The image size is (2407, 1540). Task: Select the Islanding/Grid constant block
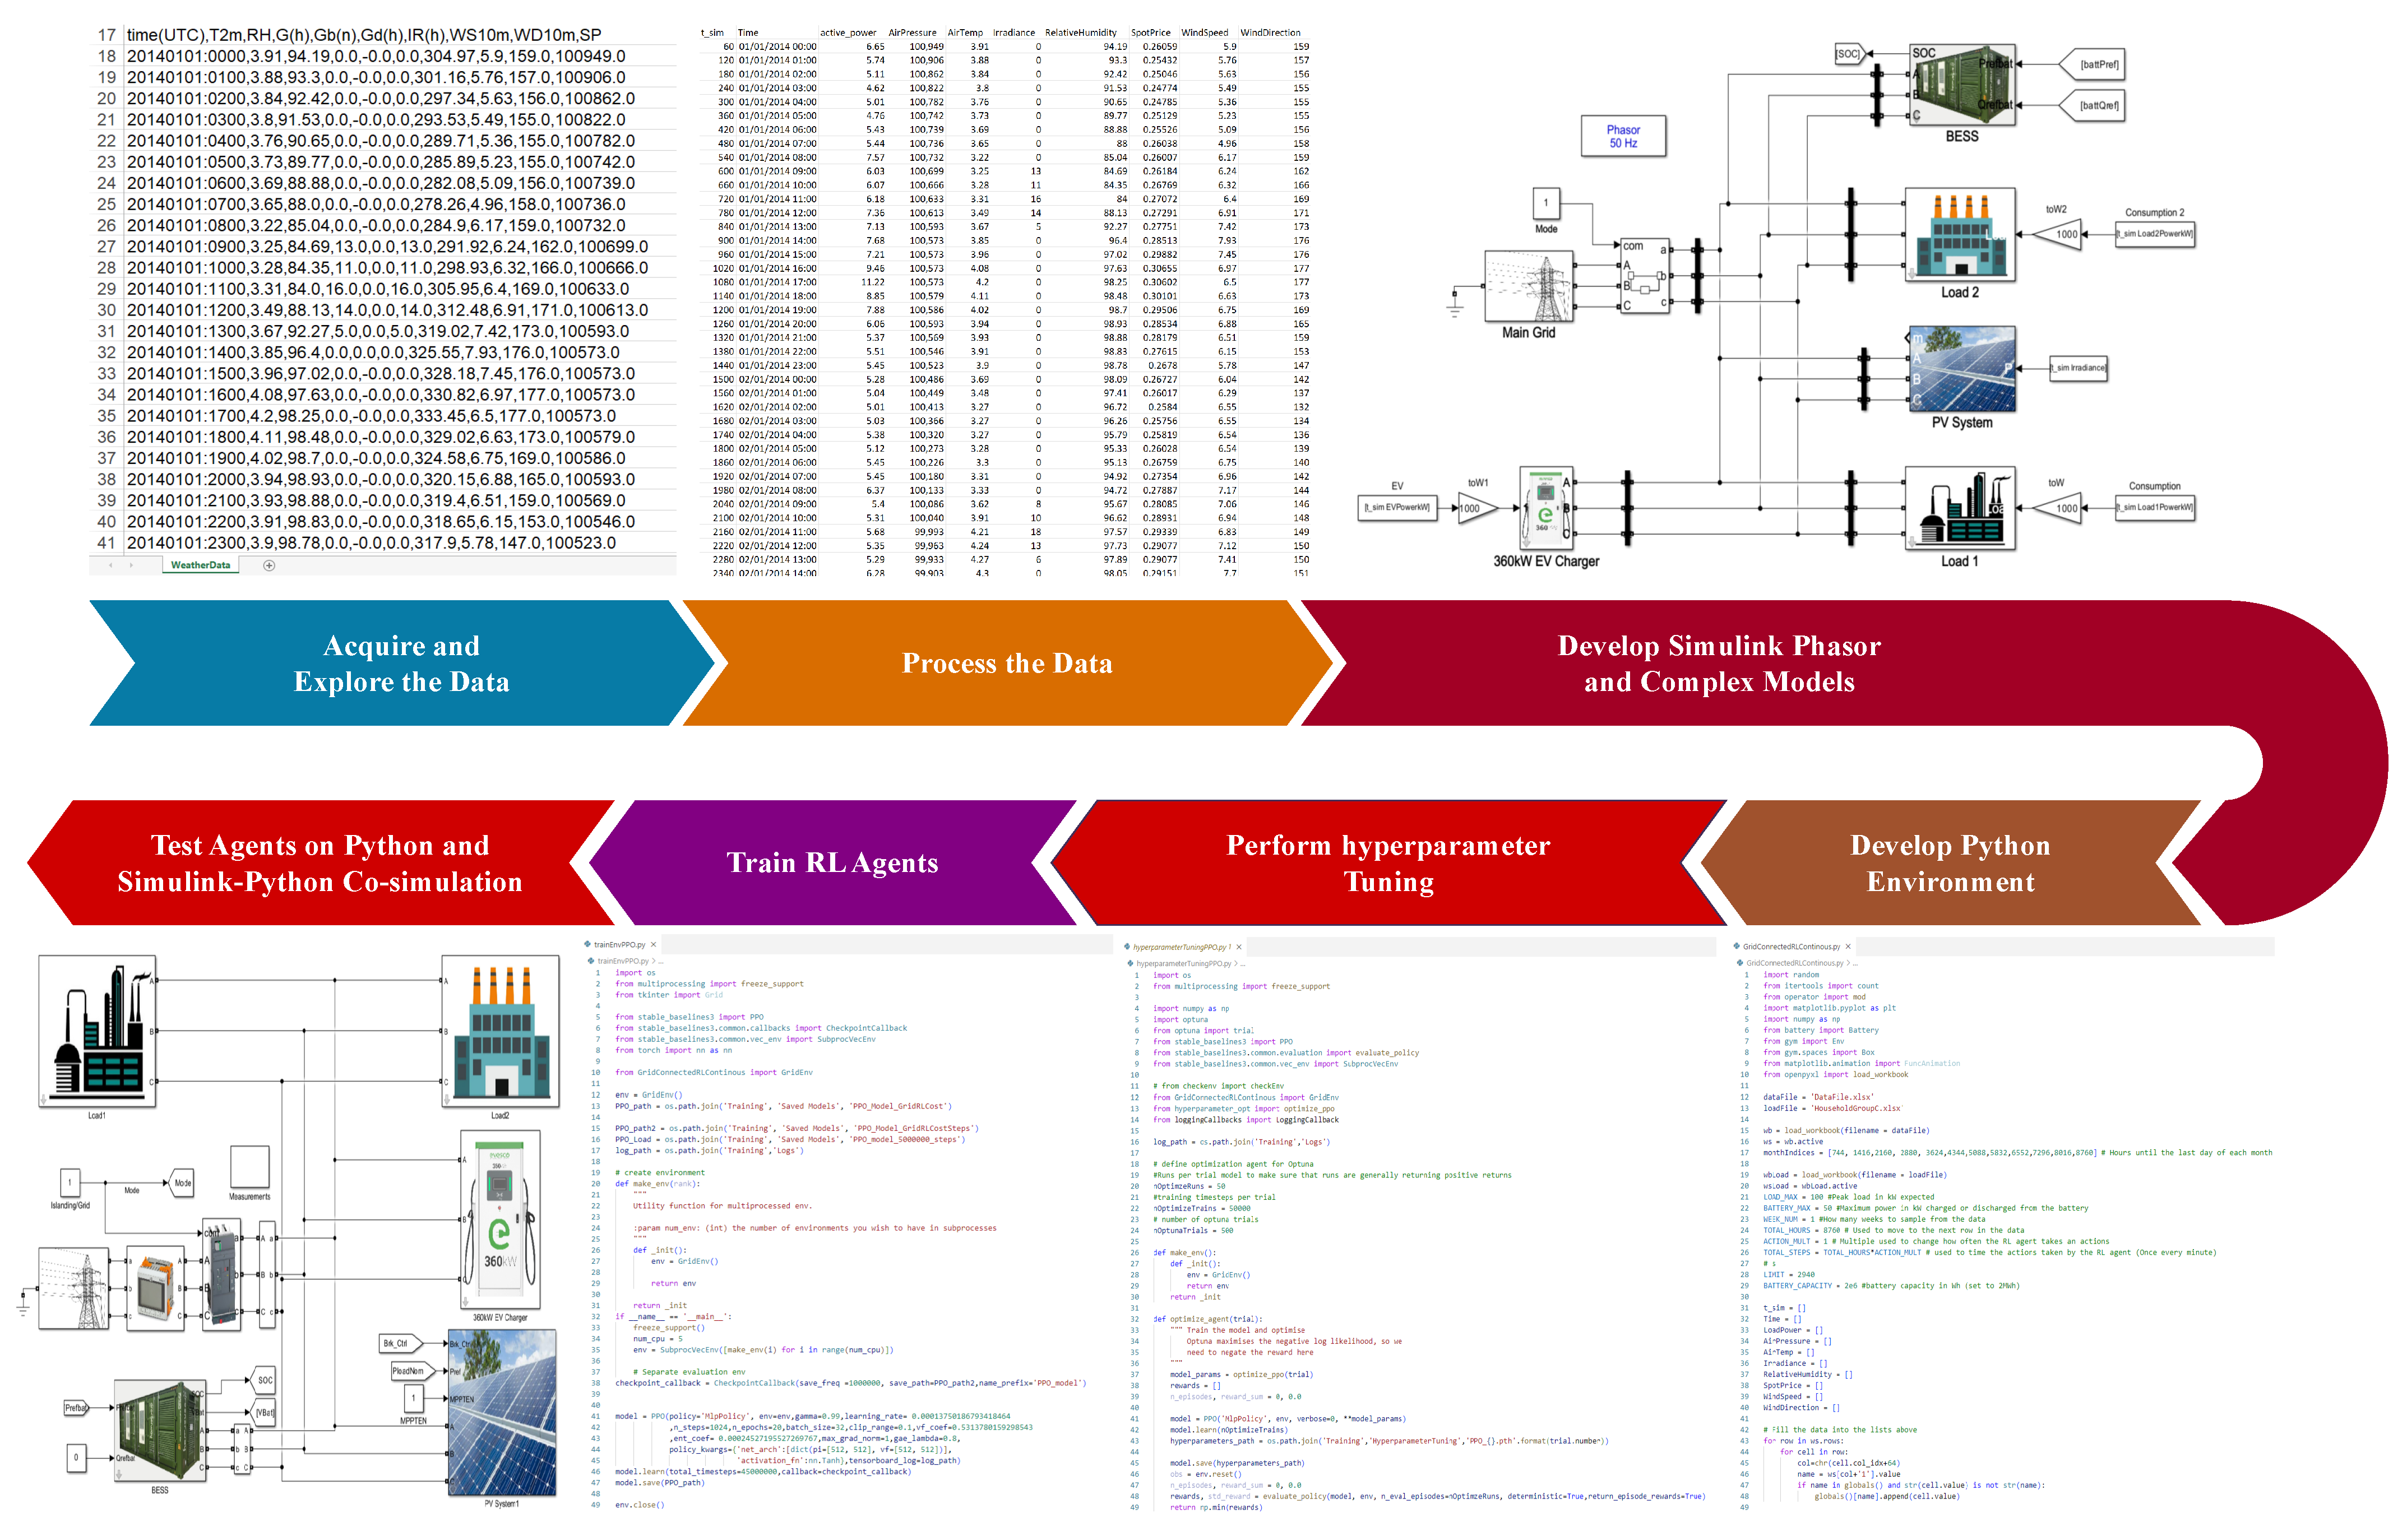pyautogui.click(x=70, y=1182)
